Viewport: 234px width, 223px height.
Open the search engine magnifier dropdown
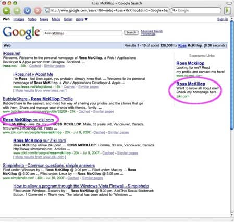[174, 10]
